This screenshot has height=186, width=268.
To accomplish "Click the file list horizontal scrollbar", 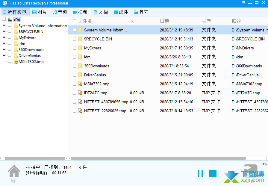I will pyautogui.click(x=158, y=158).
